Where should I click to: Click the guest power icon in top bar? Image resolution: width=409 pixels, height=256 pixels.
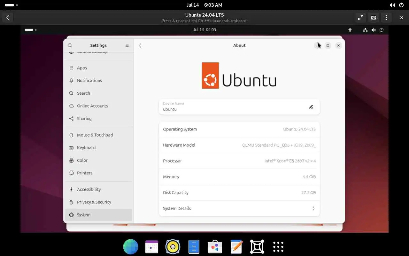point(382,30)
